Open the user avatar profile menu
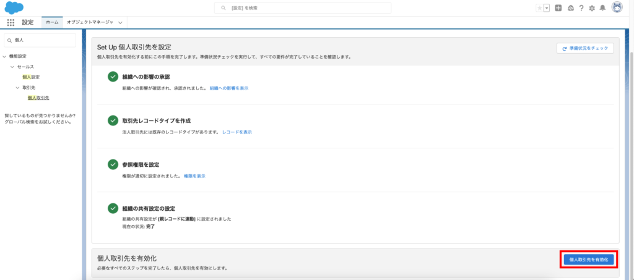Screen dimensions: 634x280 (x=617, y=7)
